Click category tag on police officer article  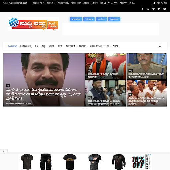131,70
